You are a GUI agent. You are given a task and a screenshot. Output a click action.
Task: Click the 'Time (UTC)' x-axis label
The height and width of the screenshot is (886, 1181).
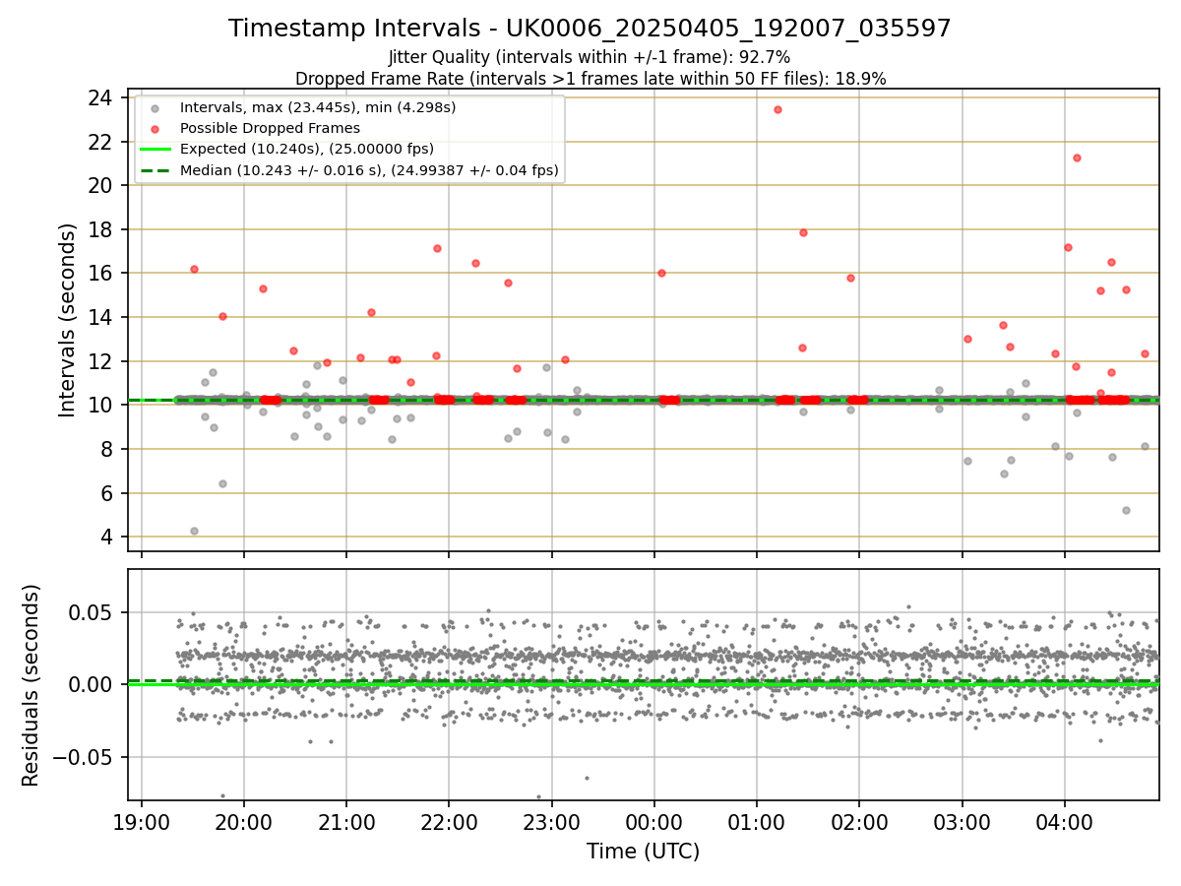tap(643, 852)
